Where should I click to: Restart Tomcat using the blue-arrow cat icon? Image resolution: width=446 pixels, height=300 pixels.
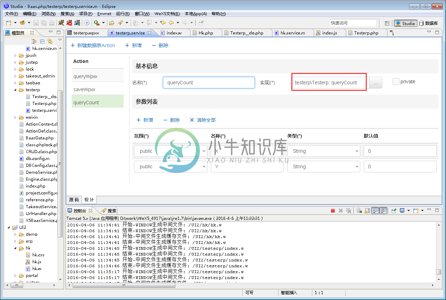(x=77, y=23)
